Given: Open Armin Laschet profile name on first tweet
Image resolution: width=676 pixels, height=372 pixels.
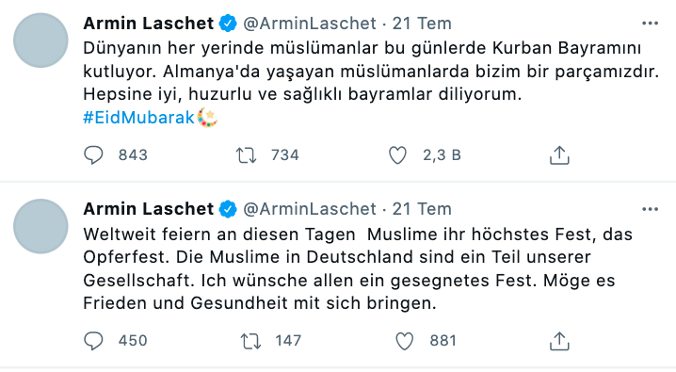Looking at the screenshot, I should (x=149, y=24).
